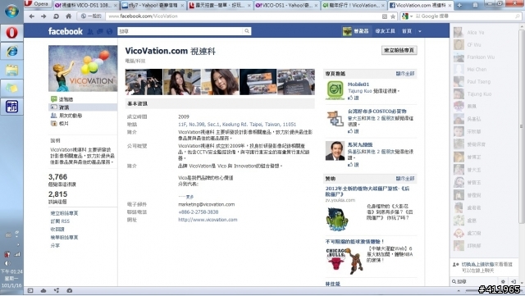
Task: Open the http://www.vicovation.com website link
Action: (208, 220)
